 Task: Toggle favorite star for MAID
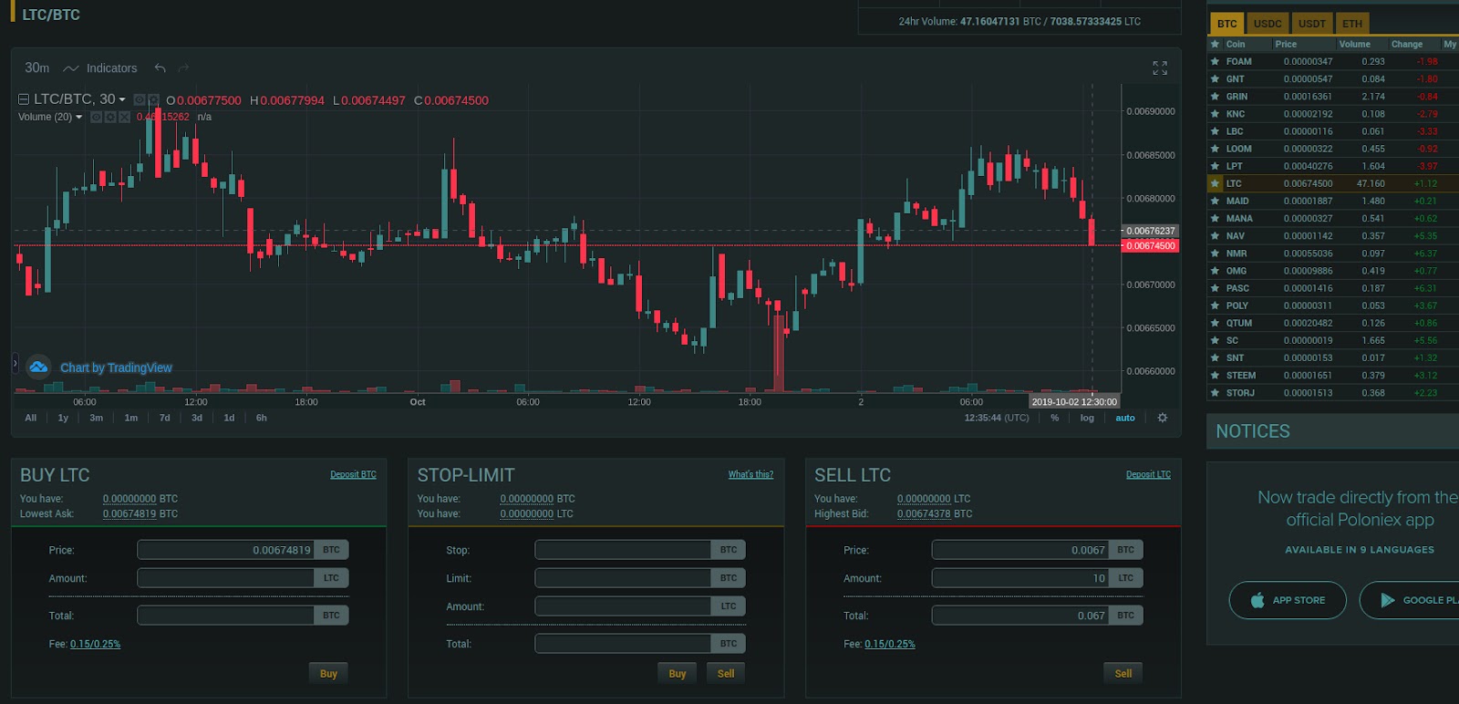tap(1215, 202)
